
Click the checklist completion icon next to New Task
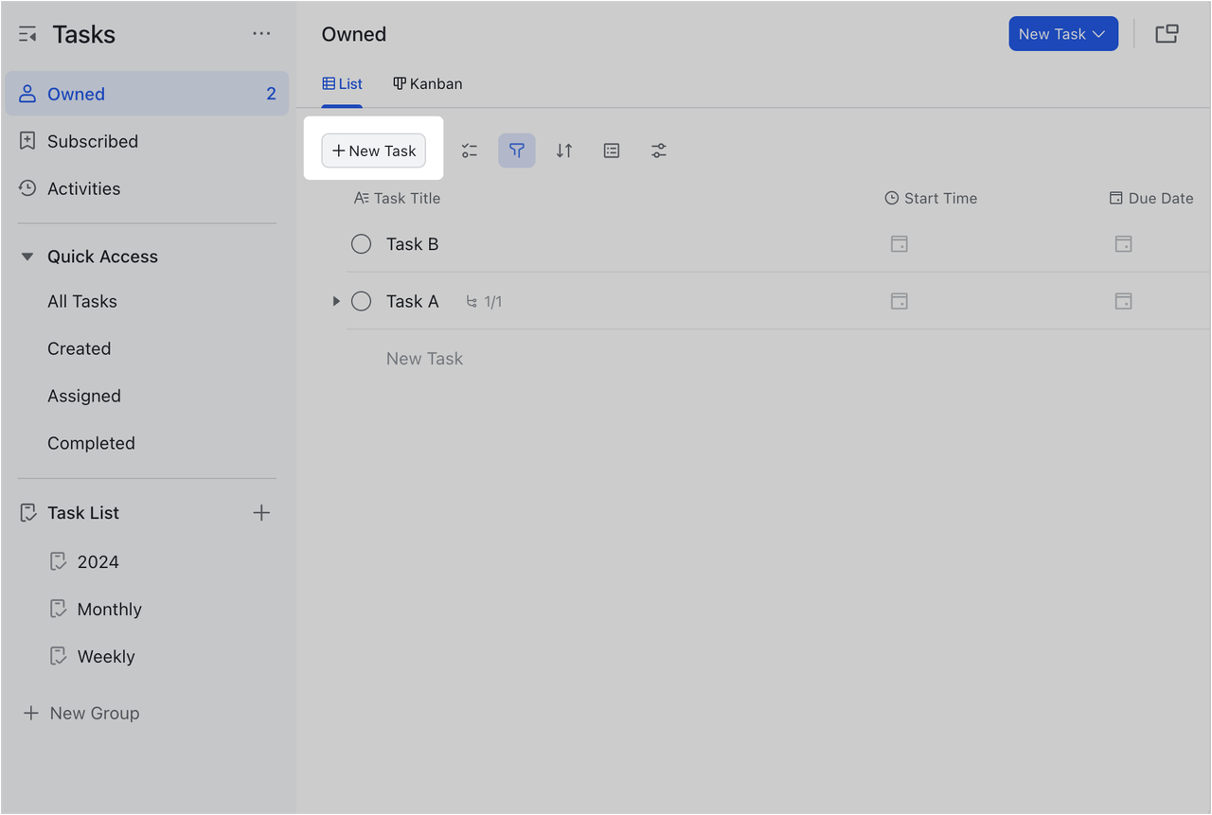pyautogui.click(x=470, y=150)
